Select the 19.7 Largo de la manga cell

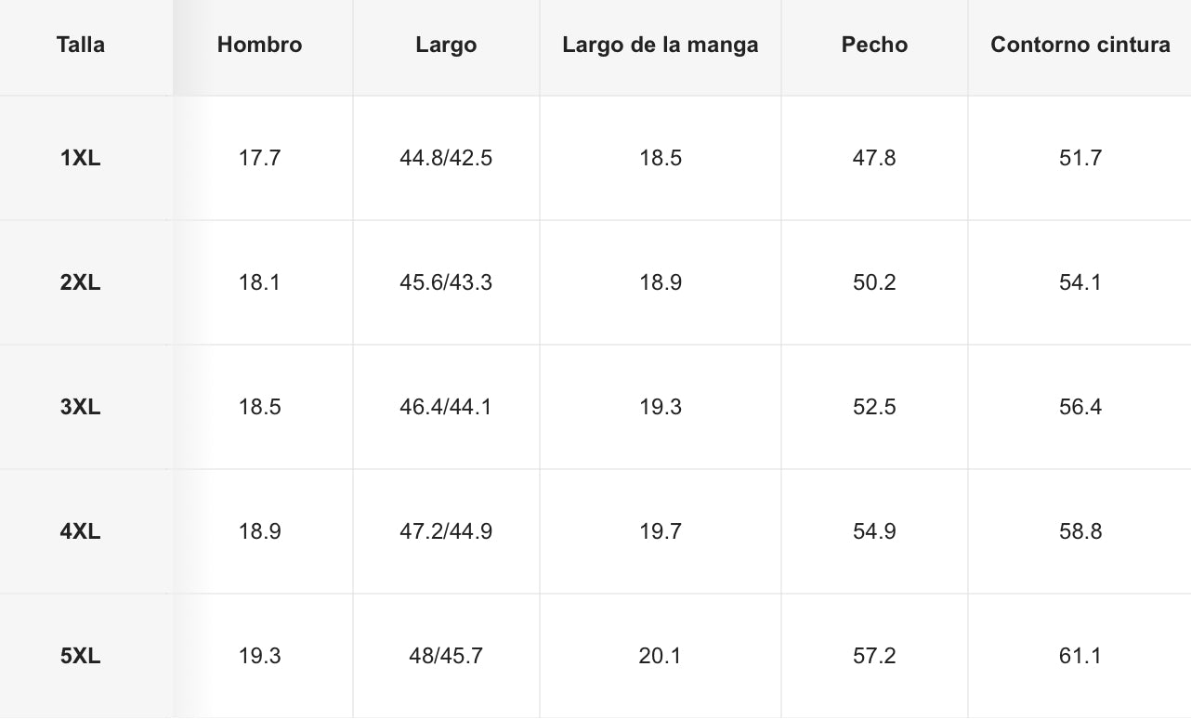click(x=660, y=531)
